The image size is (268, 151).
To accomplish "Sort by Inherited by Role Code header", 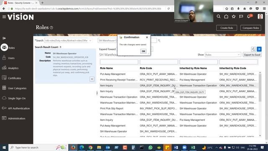I will click(233, 68).
